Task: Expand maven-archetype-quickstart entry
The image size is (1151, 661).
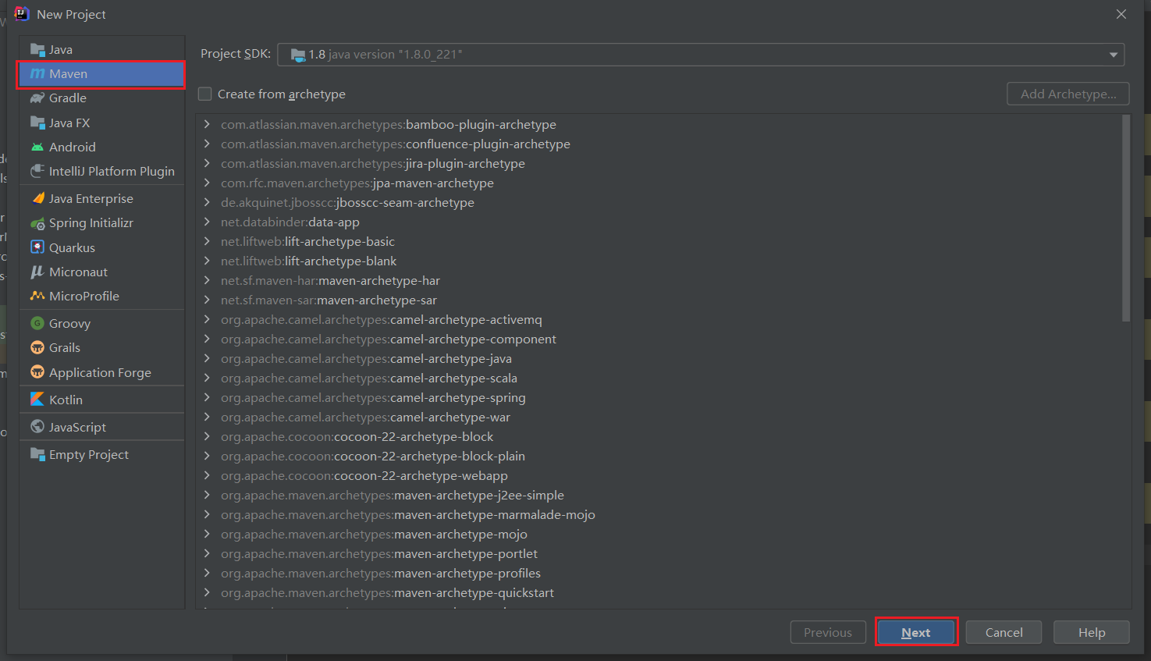Action: pyautogui.click(x=207, y=592)
